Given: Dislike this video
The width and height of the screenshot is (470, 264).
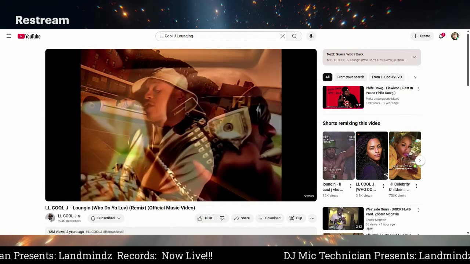Looking at the screenshot, I should click(222, 218).
